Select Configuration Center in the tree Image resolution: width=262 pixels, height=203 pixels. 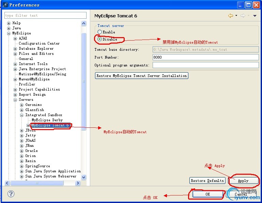[39, 44]
